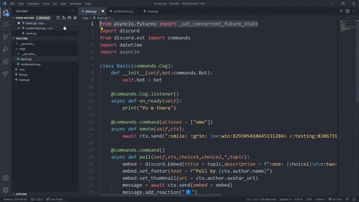Click Go Live in the status bar

pyautogui.click(x=335, y=199)
